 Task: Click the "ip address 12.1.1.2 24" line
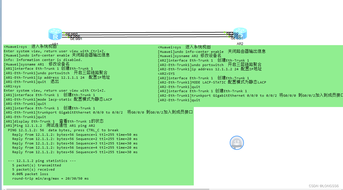[210, 69]
